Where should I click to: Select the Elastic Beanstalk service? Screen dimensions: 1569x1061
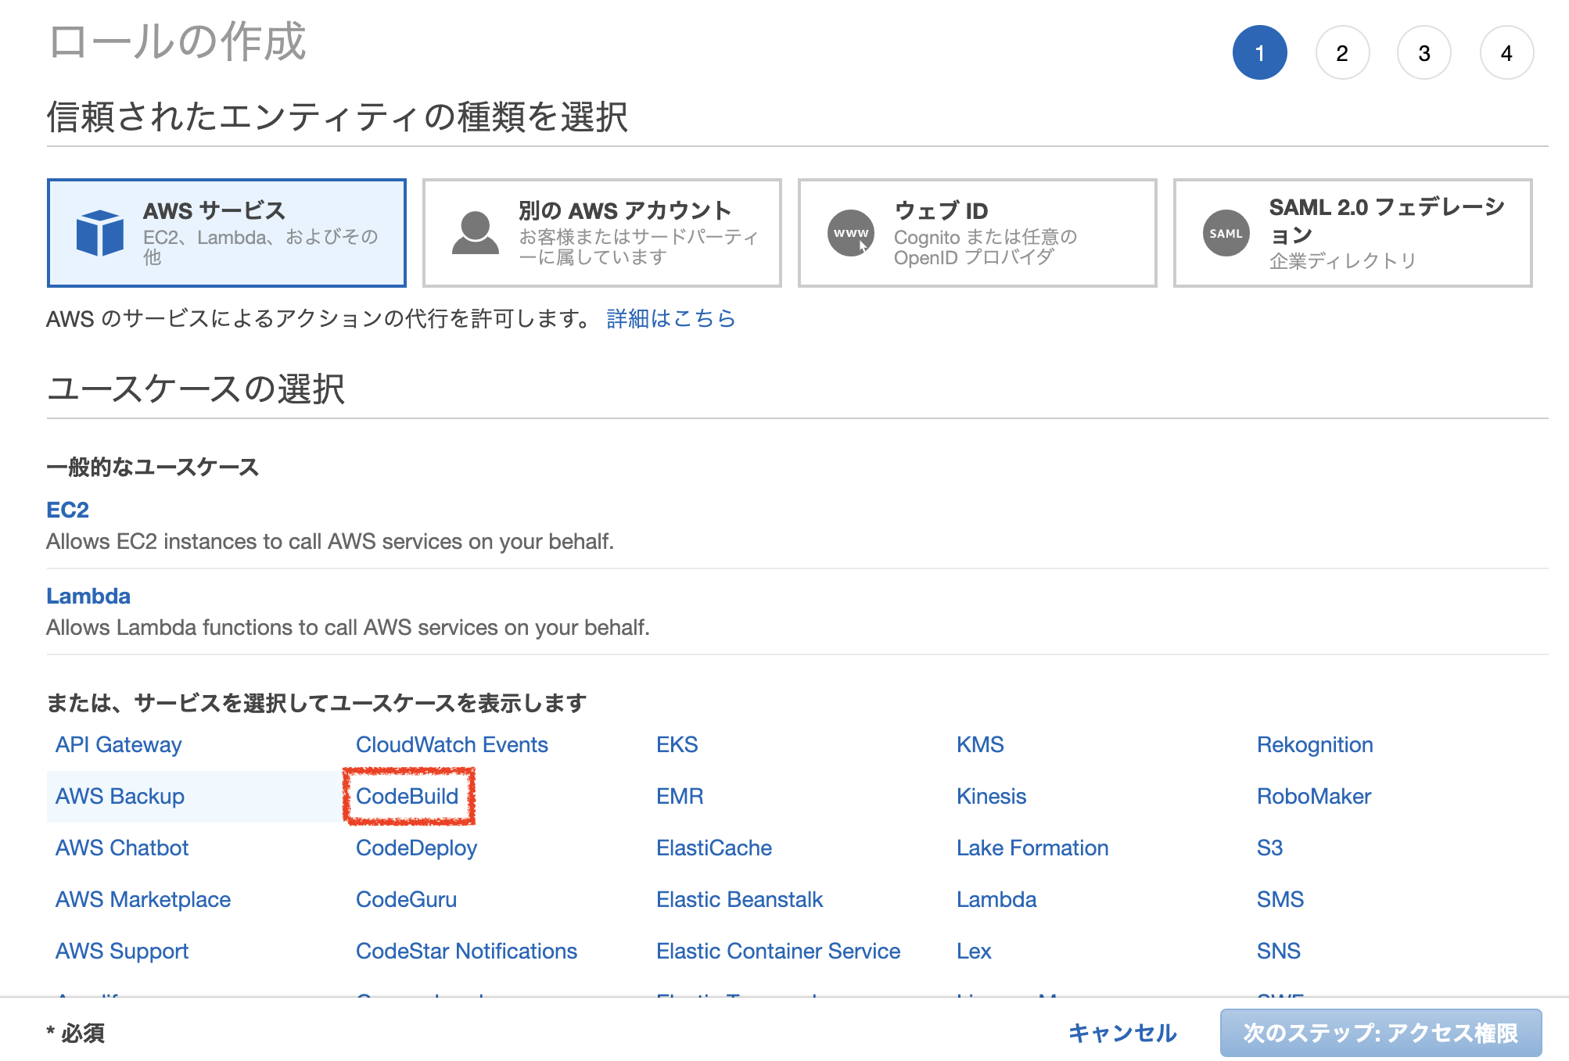point(740,899)
